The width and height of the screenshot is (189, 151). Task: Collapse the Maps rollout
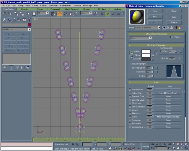[156, 82]
